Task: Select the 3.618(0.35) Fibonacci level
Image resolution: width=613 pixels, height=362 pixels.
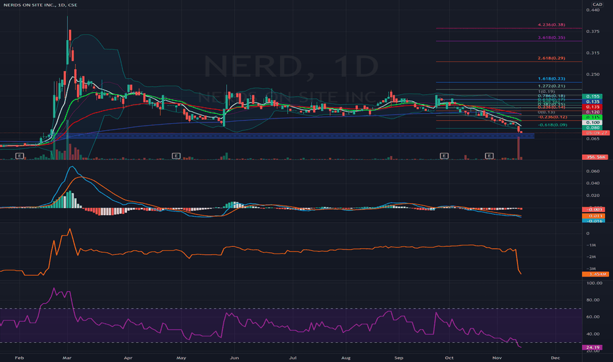Action: tap(551, 38)
